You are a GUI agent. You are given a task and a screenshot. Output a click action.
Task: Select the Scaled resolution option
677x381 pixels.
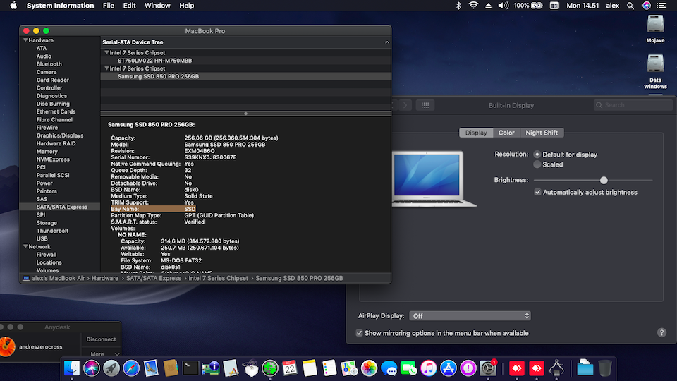[537, 164]
